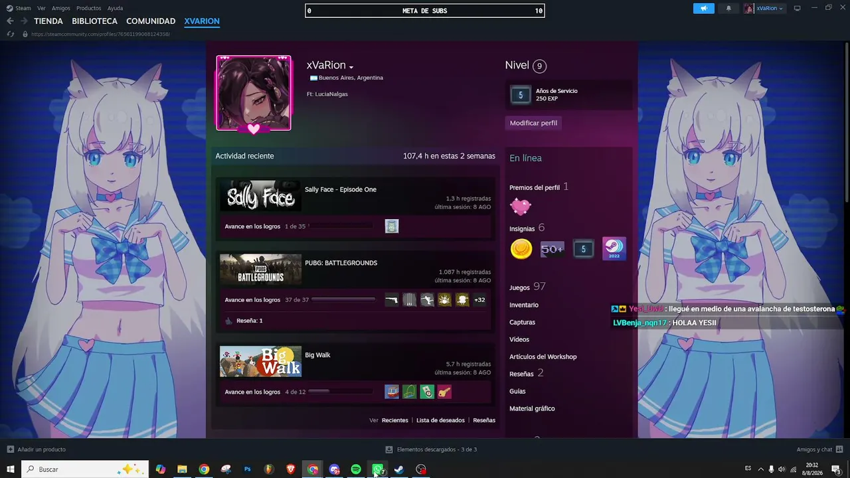Go back with the navigation arrow
Screen dimensions: 850x478
pos(10,21)
